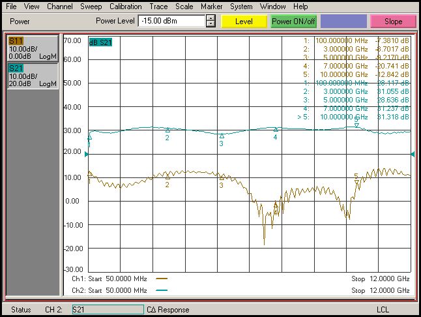Image resolution: width=421 pixels, height=317 pixels.
Task: Click the Status label in status bar
Action: click(x=21, y=310)
